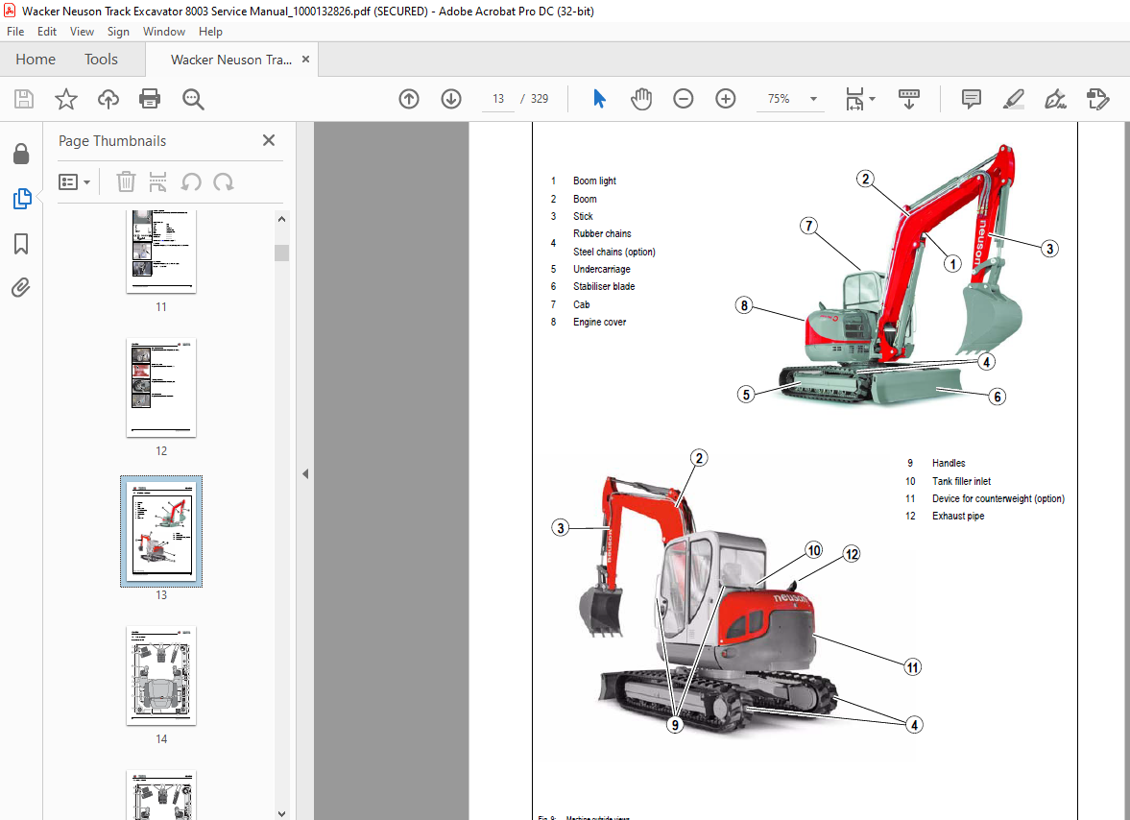Click the thumbnails scrollbar thumb
The height and width of the screenshot is (820, 1130).
(281, 253)
